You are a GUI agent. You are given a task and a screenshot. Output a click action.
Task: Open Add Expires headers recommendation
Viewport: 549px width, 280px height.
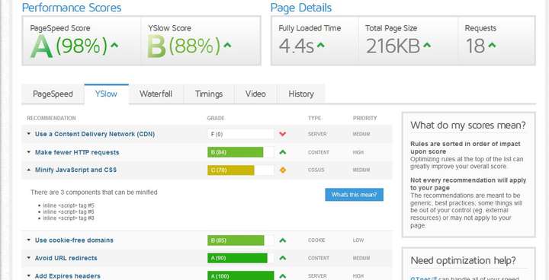point(68,276)
